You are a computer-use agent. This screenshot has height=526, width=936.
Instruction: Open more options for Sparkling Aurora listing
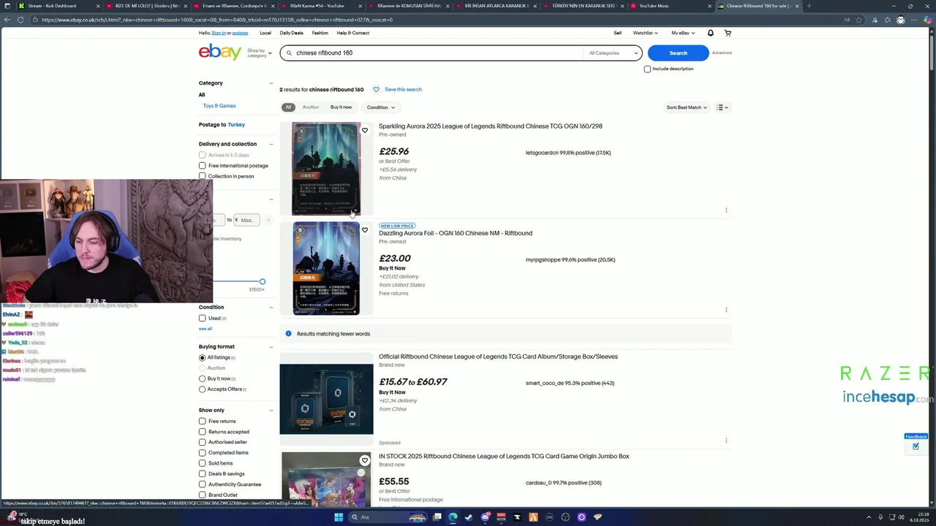pos(726,210)
